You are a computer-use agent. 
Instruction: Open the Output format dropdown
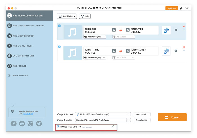(x=103, y=114)
